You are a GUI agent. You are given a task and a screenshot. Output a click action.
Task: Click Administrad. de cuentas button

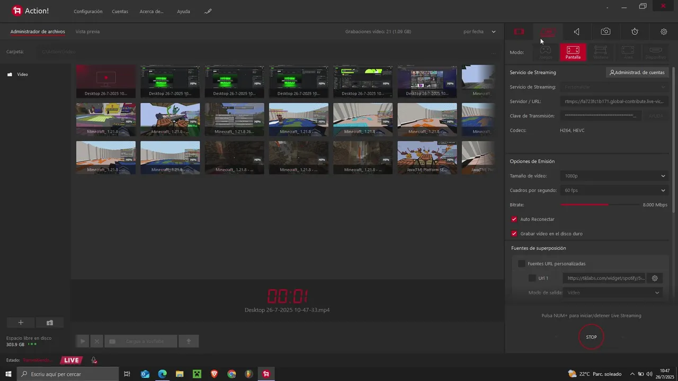point(637,72)
